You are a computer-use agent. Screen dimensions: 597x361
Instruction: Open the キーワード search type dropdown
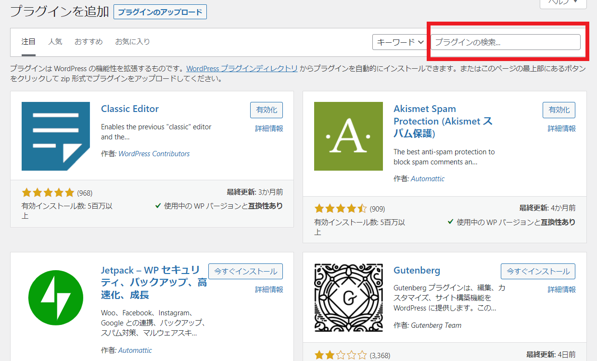[400, 42]
